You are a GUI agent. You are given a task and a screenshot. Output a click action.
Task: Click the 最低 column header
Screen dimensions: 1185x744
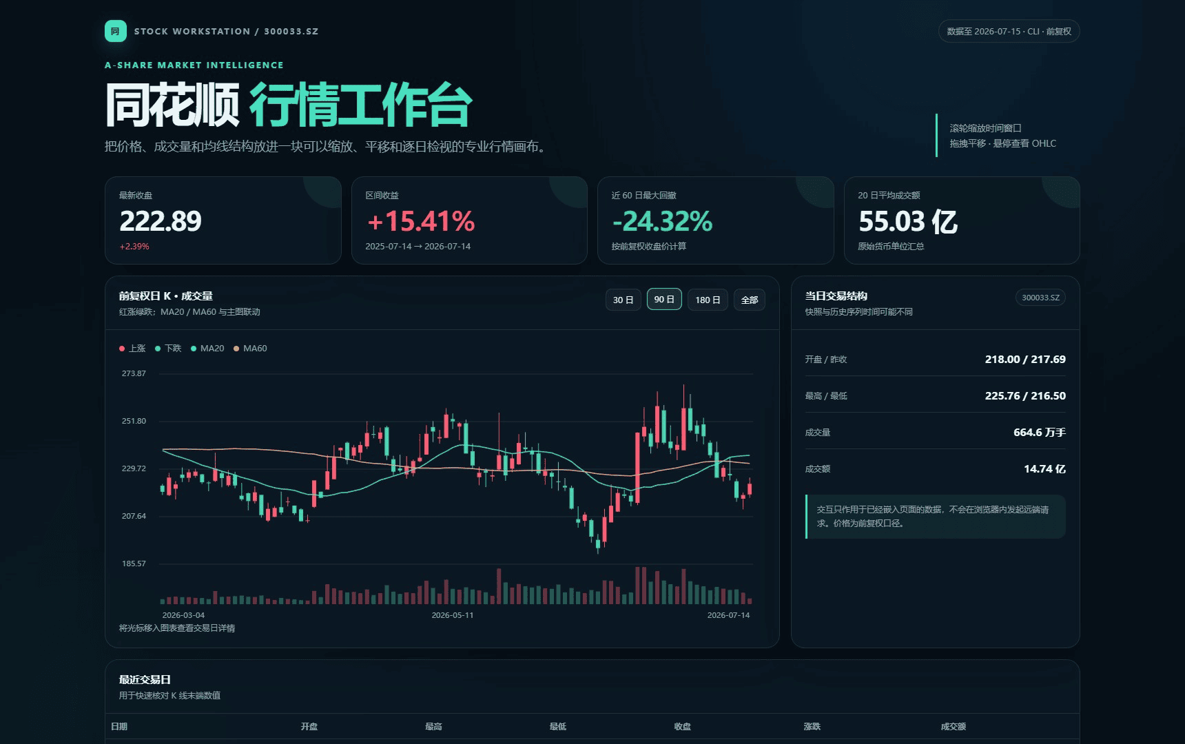coord(558,727)
